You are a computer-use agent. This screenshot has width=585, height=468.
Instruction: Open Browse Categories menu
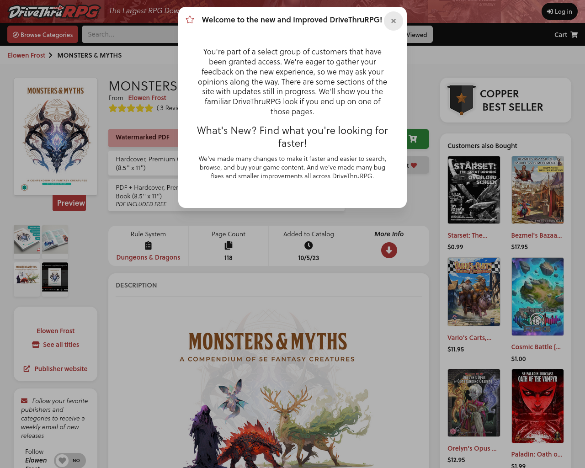point(43,34)
